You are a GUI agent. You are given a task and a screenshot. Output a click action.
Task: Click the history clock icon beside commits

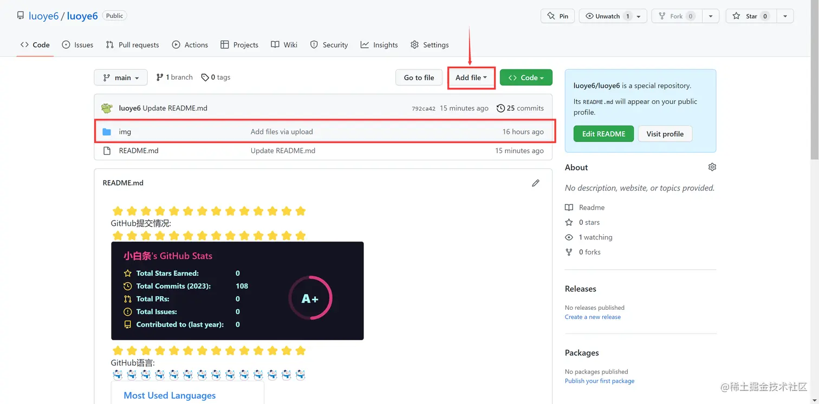coord(500,108)
